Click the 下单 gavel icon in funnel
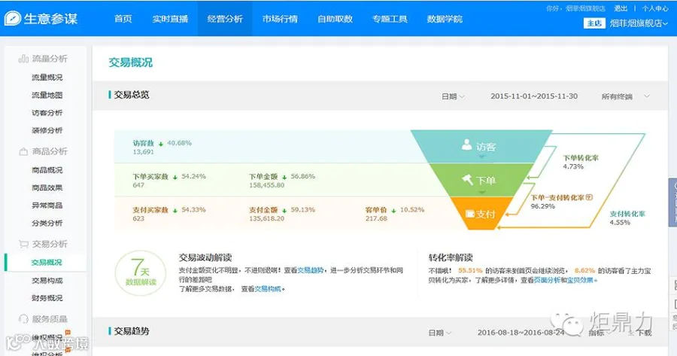Image resolution: width=677 pixels, height=356 pixels. tap(467, 179)
